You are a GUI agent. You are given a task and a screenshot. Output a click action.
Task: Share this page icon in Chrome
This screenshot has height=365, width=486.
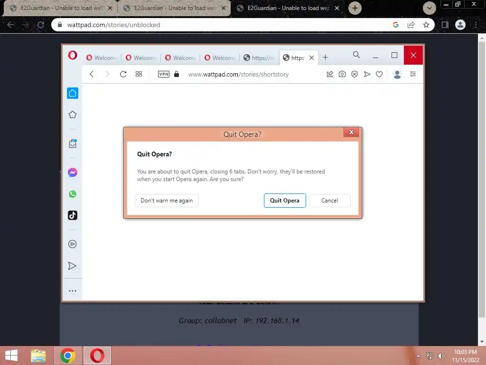coord(411,25)
